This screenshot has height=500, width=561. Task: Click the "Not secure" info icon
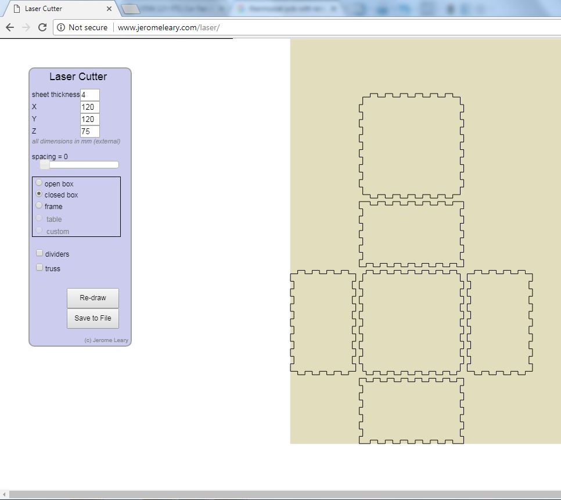click(x=61, y=27)
